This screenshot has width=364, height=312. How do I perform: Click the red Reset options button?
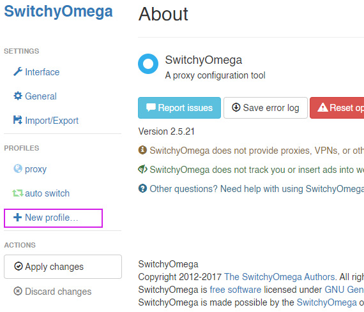tap(337, 108)
